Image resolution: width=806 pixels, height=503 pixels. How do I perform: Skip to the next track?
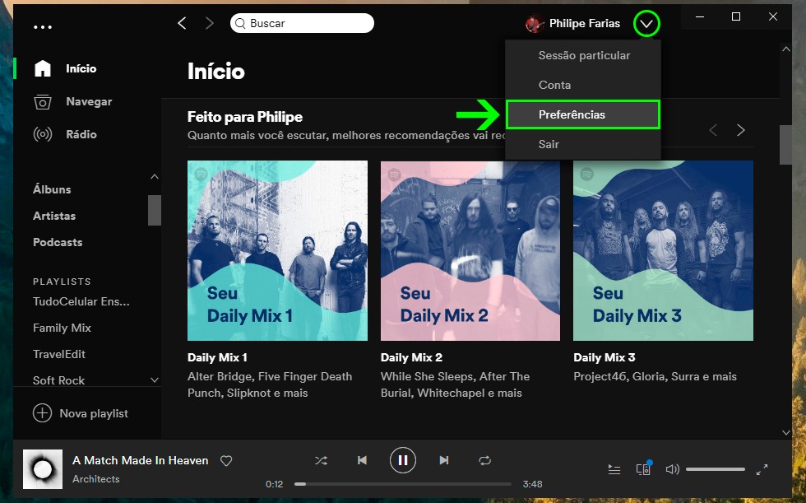click(x=444, y=460)
